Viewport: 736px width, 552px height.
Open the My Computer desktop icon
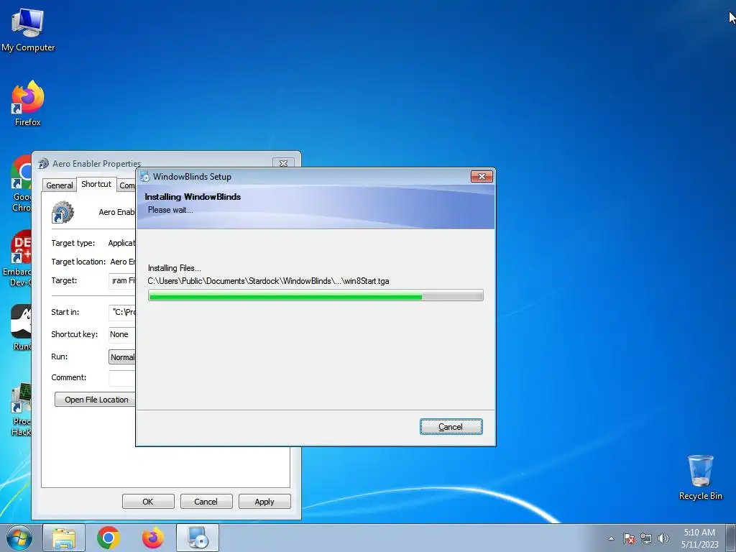tap(28, 30)
